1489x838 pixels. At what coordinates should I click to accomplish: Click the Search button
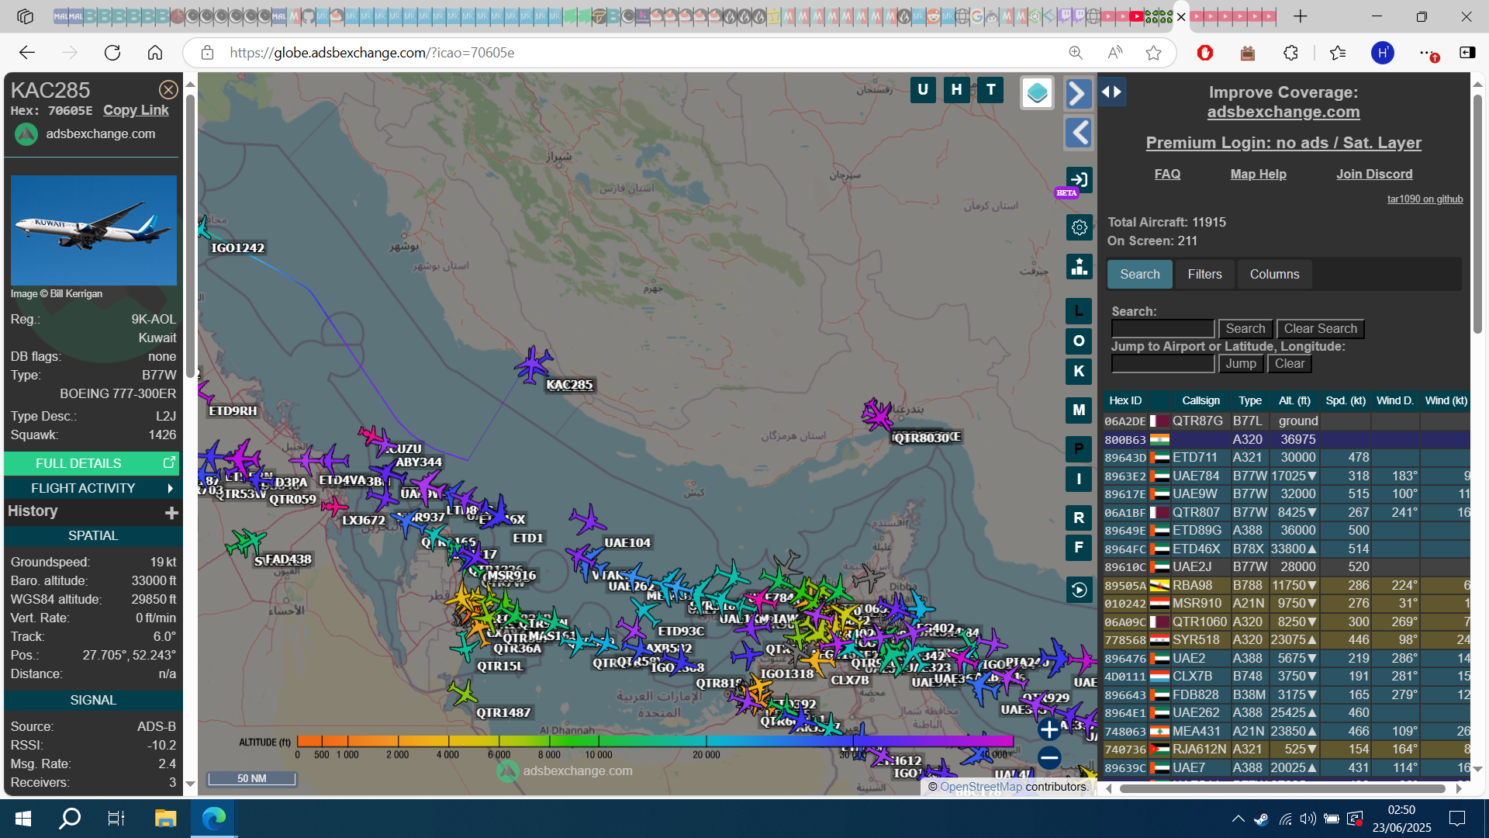[x=1245, y=329]
